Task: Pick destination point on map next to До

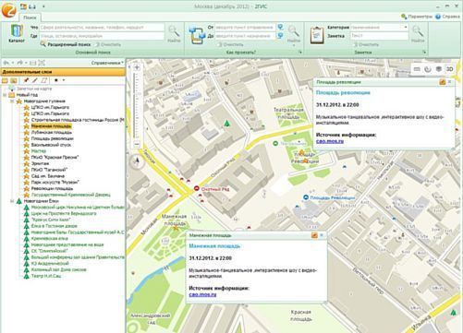Action: coord(280,36)
